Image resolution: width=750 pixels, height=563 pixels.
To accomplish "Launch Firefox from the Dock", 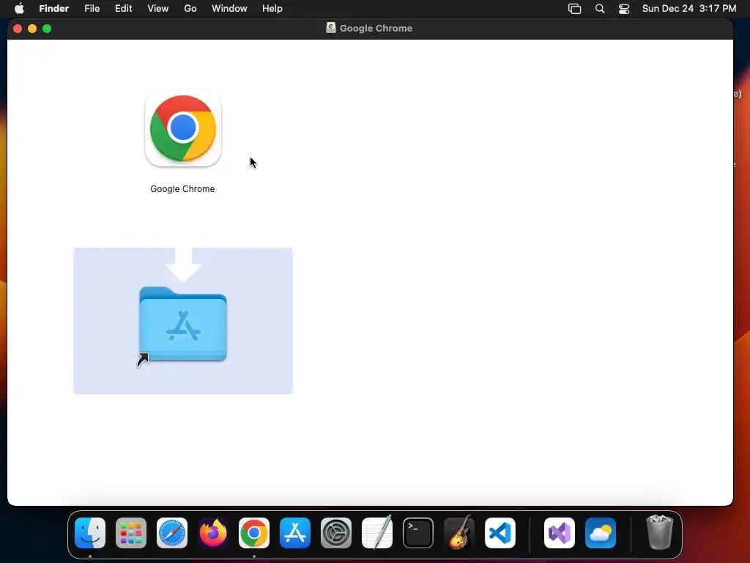I will coord(213,533).
